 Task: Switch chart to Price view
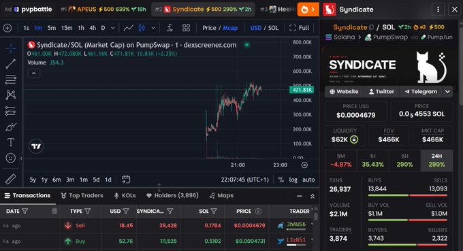point(209,28)
